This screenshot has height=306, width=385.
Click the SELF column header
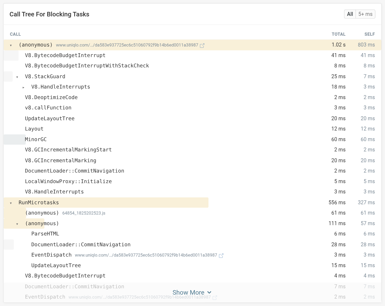(x=369, y=34)
